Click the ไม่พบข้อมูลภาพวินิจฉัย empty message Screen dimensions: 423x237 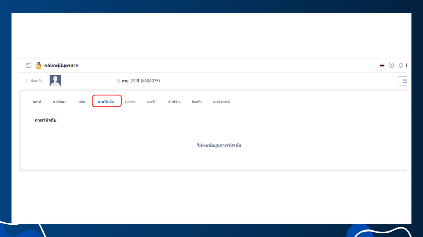click(x=219, y=145)
